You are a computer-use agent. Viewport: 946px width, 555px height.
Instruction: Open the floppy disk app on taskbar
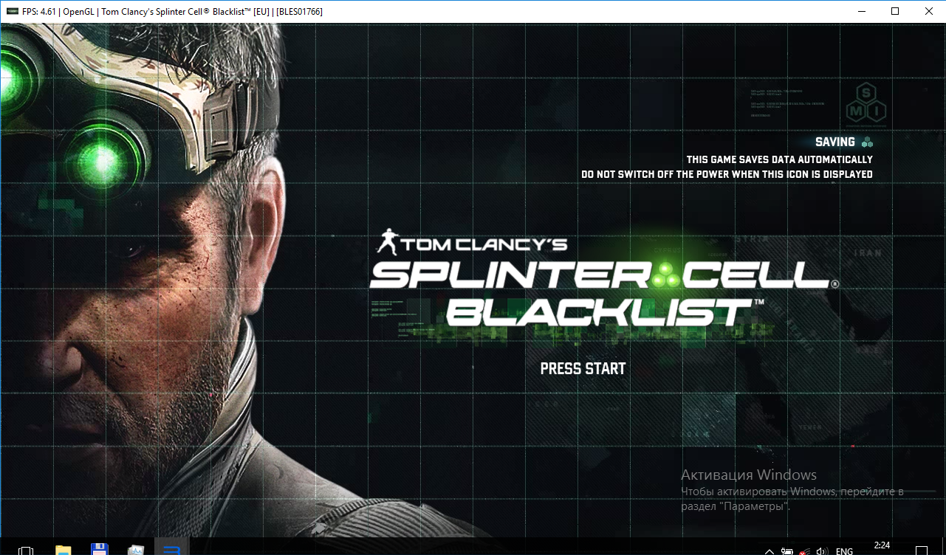(100, 550)
